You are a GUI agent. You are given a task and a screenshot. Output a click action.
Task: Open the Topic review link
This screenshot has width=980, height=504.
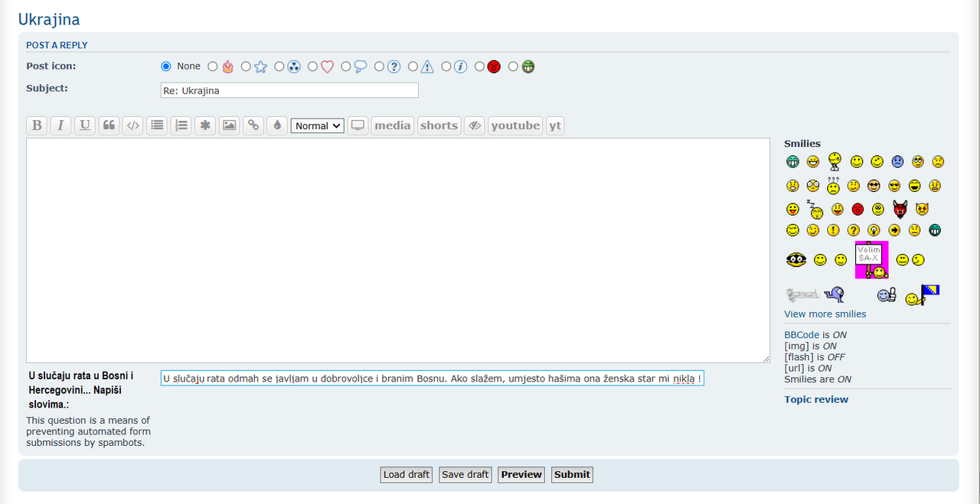point(816,399)
